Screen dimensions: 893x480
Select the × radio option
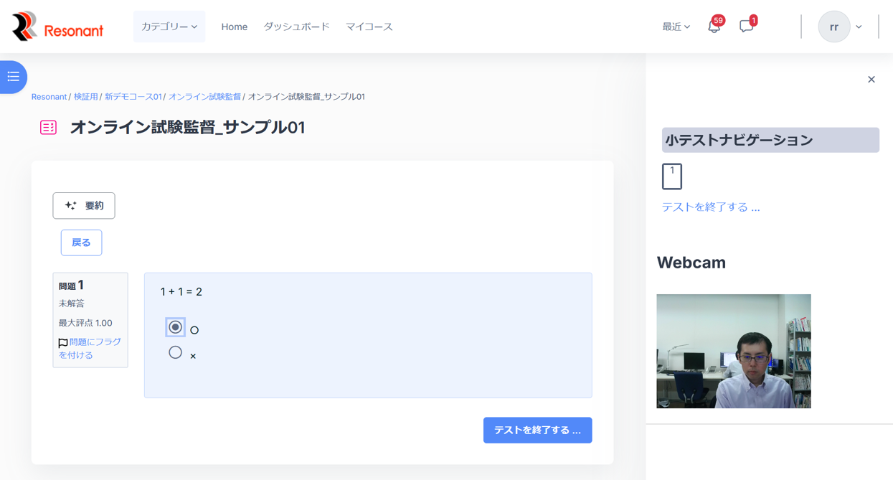175,352
